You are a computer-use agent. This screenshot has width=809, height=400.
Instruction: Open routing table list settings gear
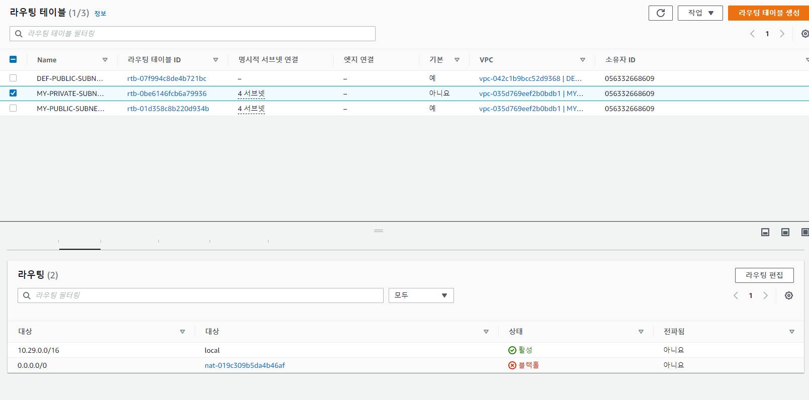(805, 34)
